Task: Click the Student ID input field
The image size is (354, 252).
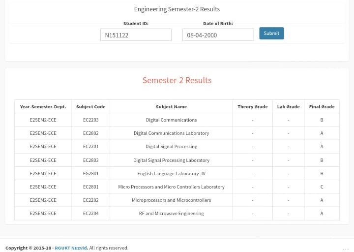Action: (136, 35)
